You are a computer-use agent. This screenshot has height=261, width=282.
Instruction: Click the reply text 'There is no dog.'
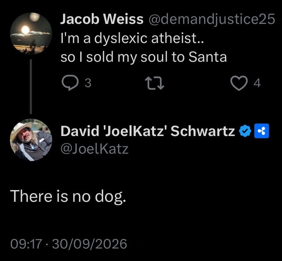coord(68,196)
